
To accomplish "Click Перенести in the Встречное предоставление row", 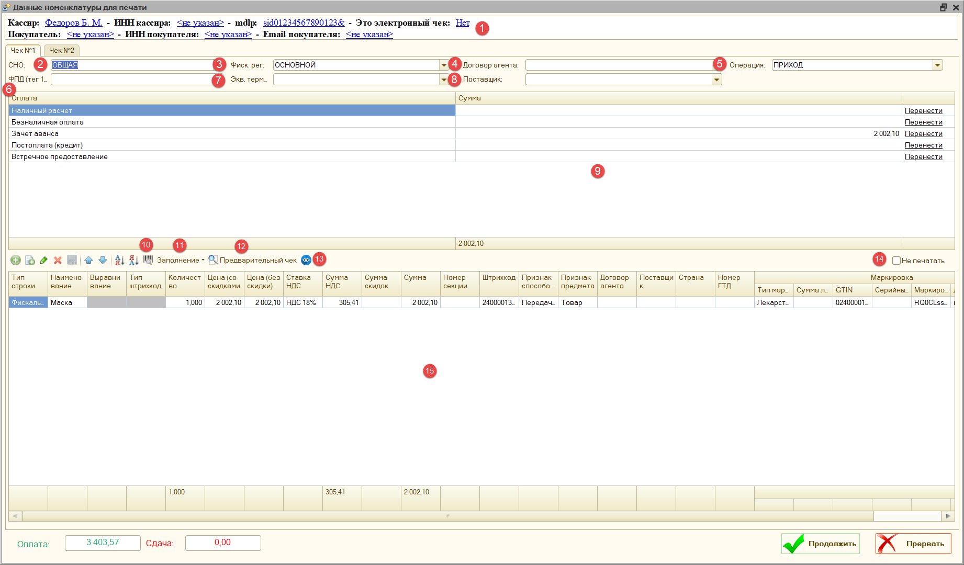I will coord(924,156).
